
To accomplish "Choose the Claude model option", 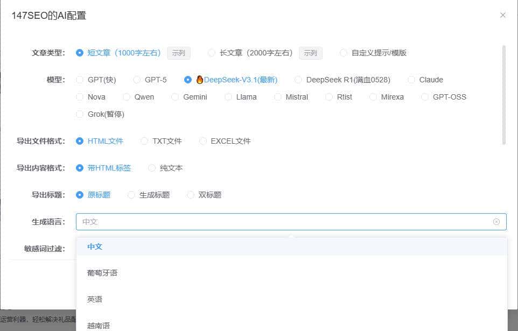I will pyautogui.click(x=411, y=79).
